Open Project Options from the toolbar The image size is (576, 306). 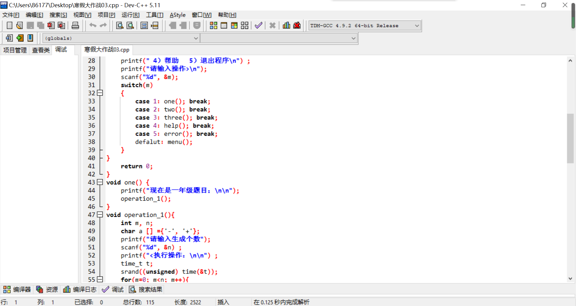click(197, 26)
